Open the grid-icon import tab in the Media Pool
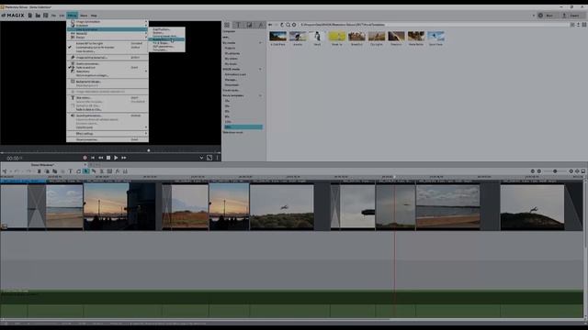 coord(227,25)
